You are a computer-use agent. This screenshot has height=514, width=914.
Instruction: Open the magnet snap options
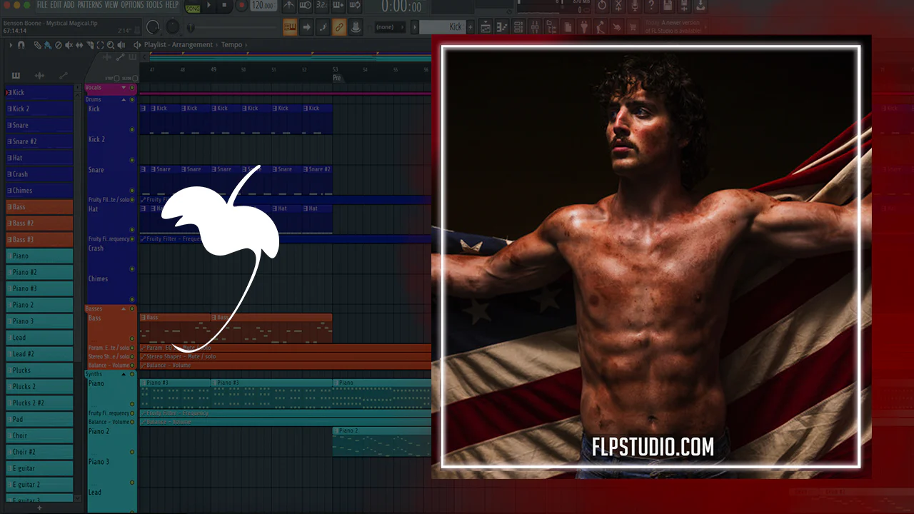pyautogui.click(x=21, y=45)
